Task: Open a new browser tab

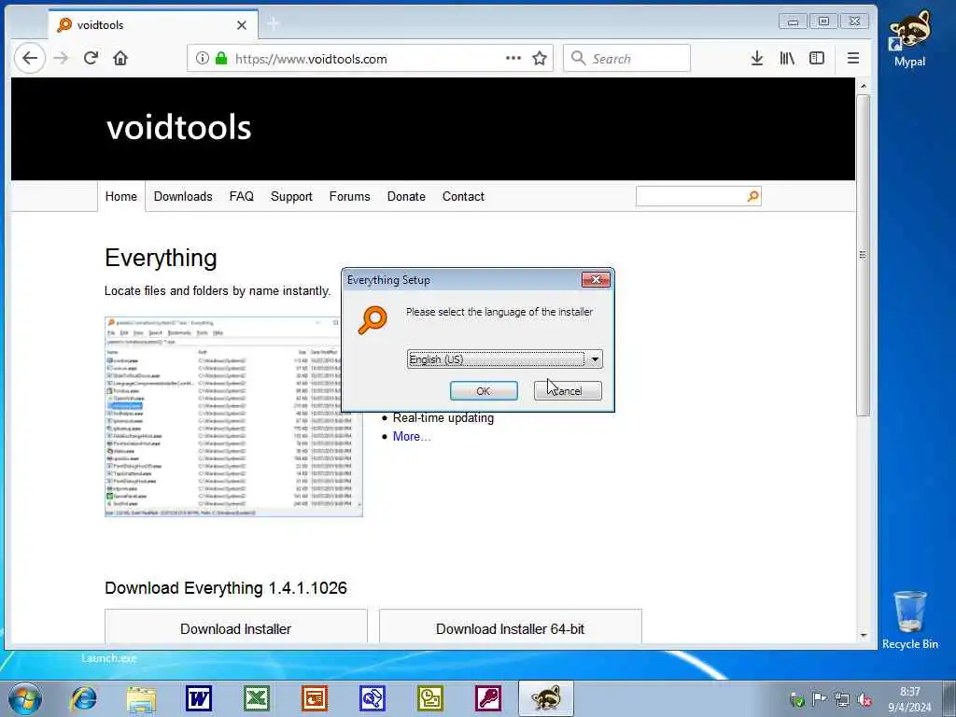Action: (x=274, y=23)
